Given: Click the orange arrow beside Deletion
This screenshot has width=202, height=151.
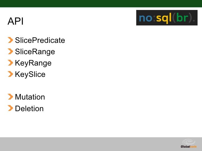Looking at the screenshot, I should [x=10, y=108].
